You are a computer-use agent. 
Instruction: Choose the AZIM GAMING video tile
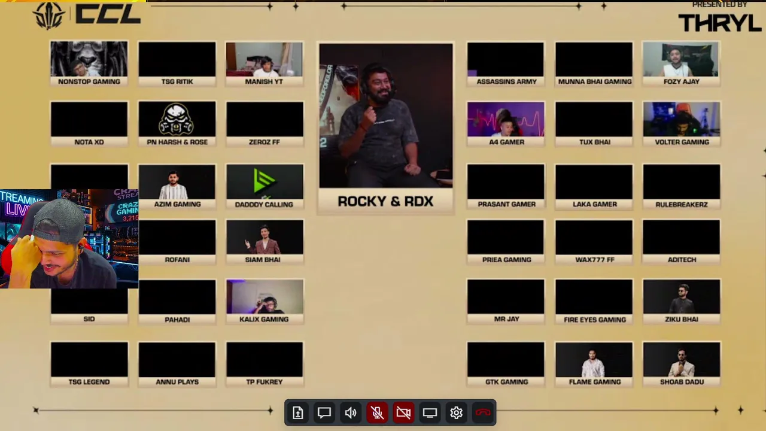coord(177,186)
